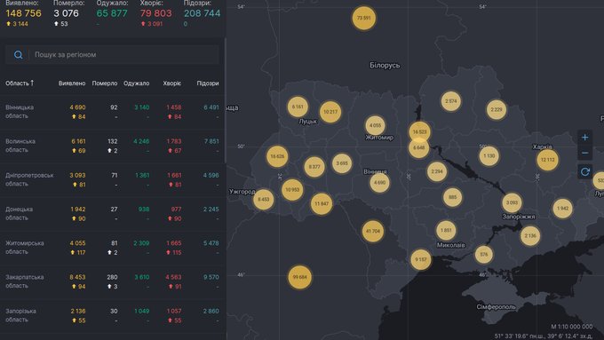
Task: Open the Вінницька область row
Action: (x=112, y=112)
